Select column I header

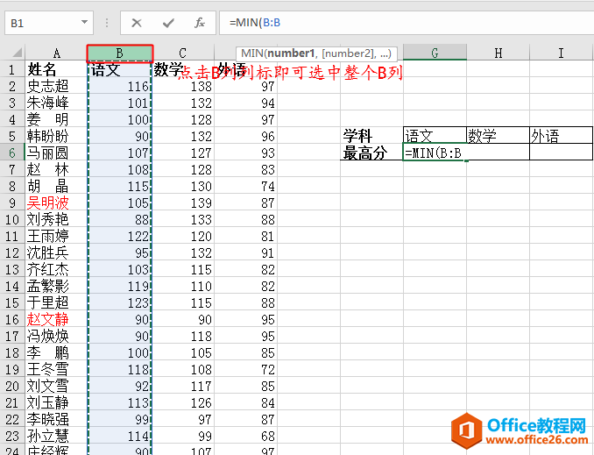tap(561, 53)
